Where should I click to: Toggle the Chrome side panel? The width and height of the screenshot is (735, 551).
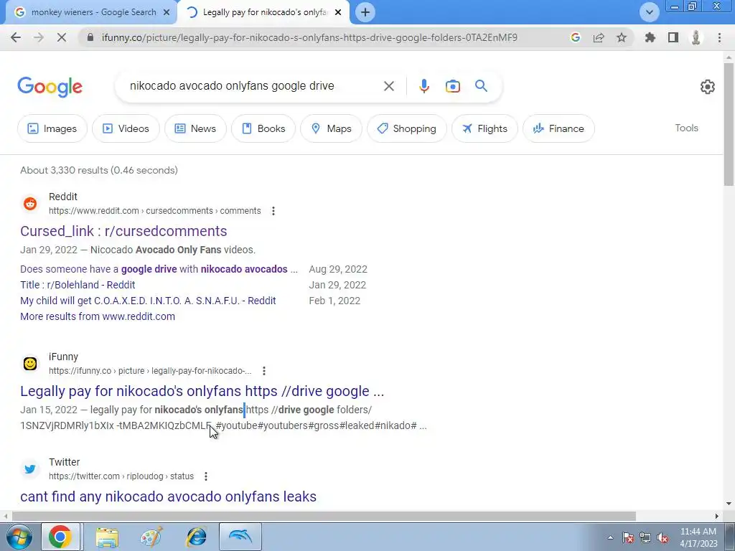673,37
